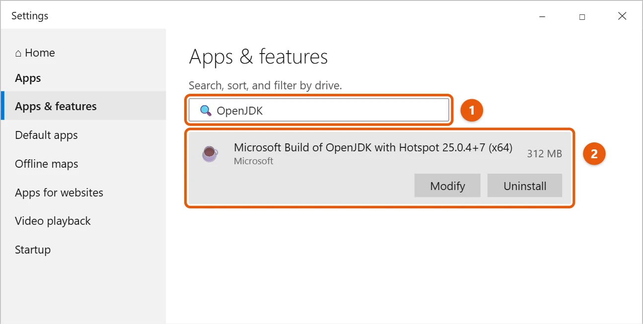Click the Modify button for OpenJDK
The height and width of the screenshot is (324, 643).
click(x=447, y=186)
